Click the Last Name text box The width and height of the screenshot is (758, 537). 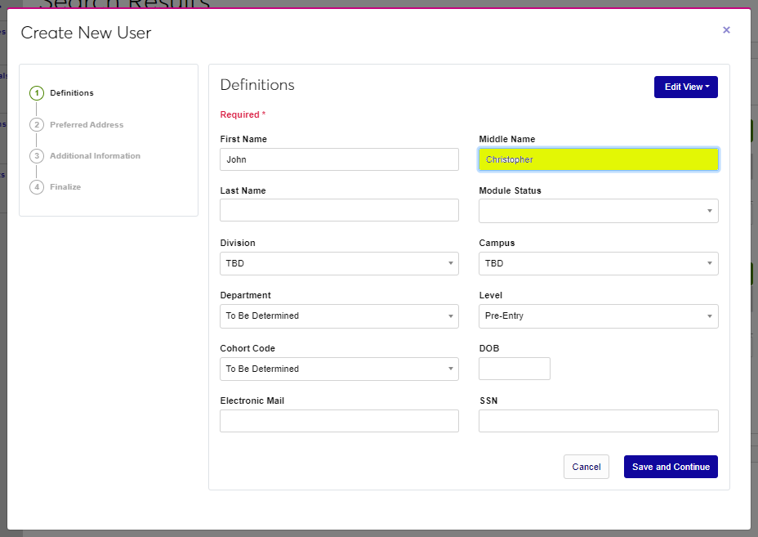(x=339, y=210)
